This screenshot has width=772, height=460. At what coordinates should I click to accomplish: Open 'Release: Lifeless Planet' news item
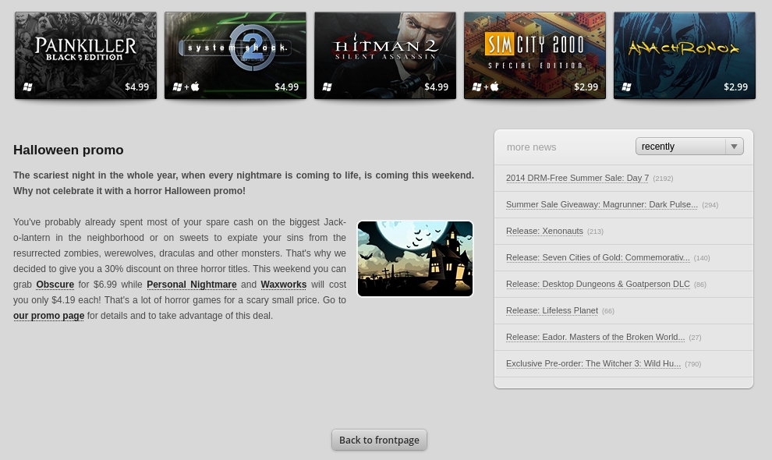pyautogui.click(x=552, y=311)
